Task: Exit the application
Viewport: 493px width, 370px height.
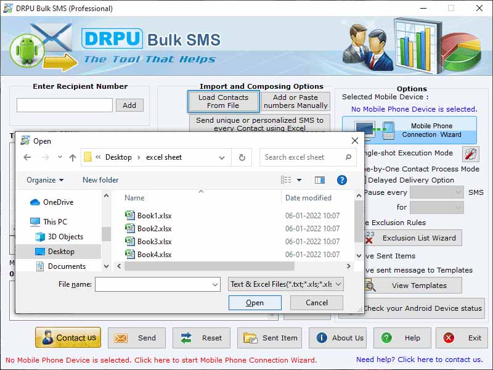Action: coord(462,338)
